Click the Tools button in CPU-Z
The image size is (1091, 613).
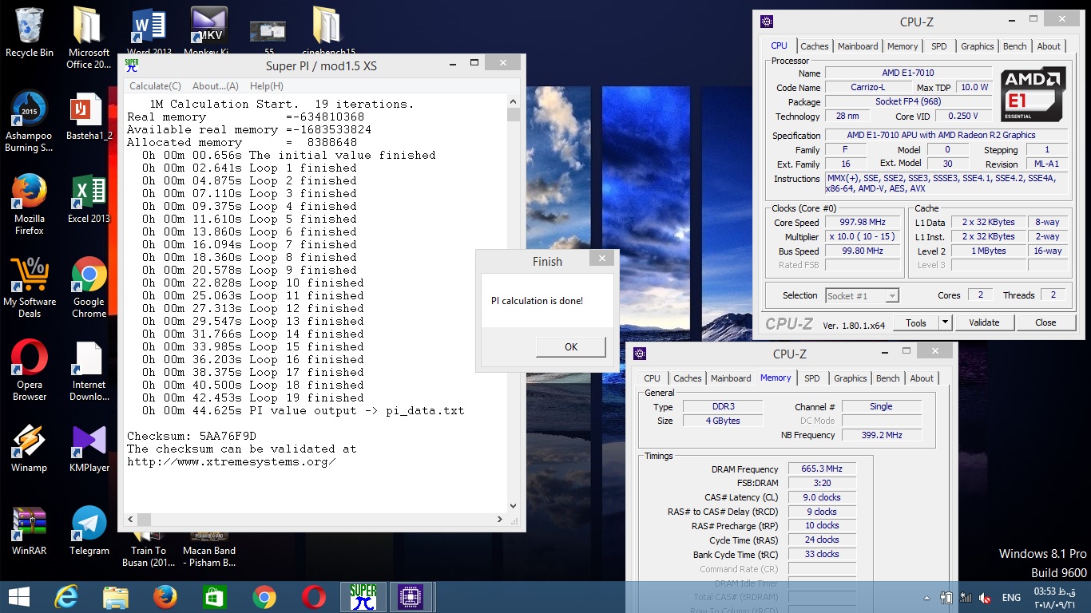[915, 322]
